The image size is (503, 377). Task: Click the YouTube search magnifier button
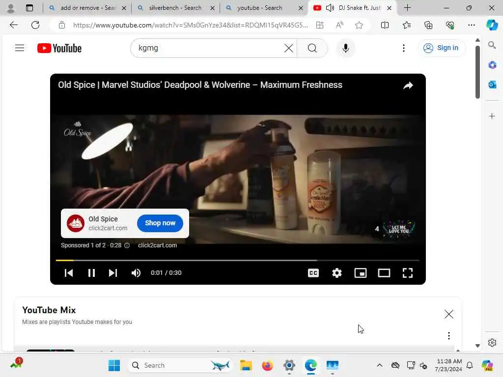click(x=312, y=48)
